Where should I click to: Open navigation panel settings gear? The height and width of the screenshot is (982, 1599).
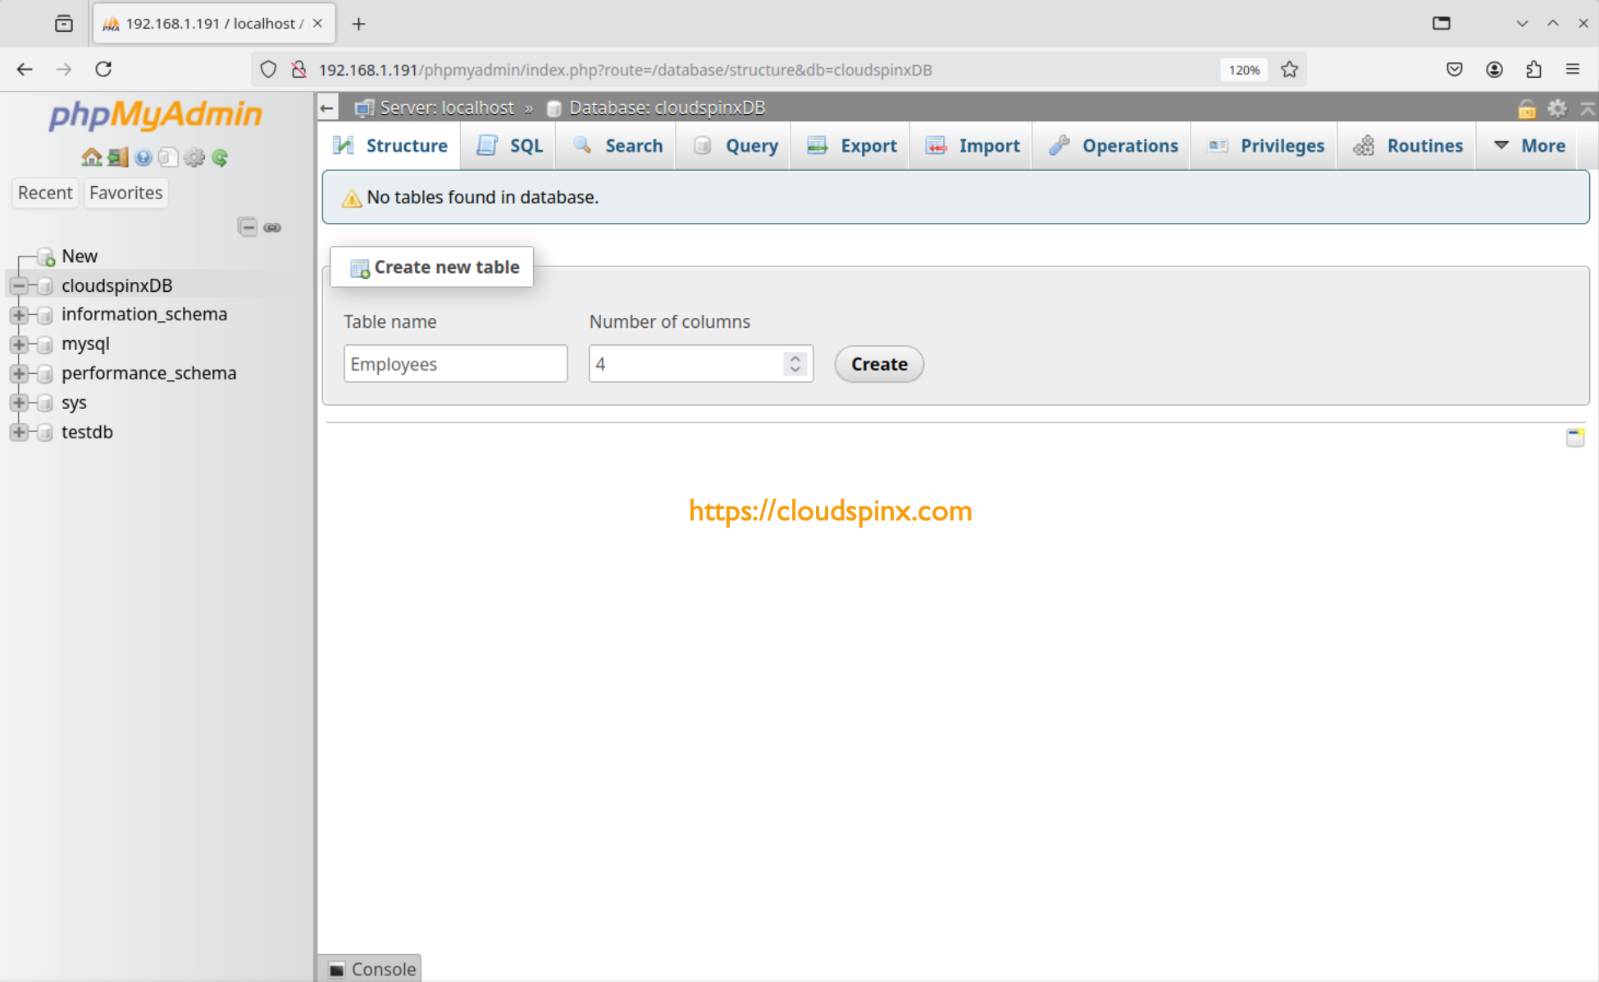(194, 157)
